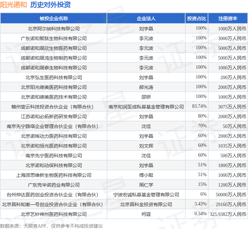Click 南京先宁路塔企业管理合伙企业 cell

(x=54, y=126)
